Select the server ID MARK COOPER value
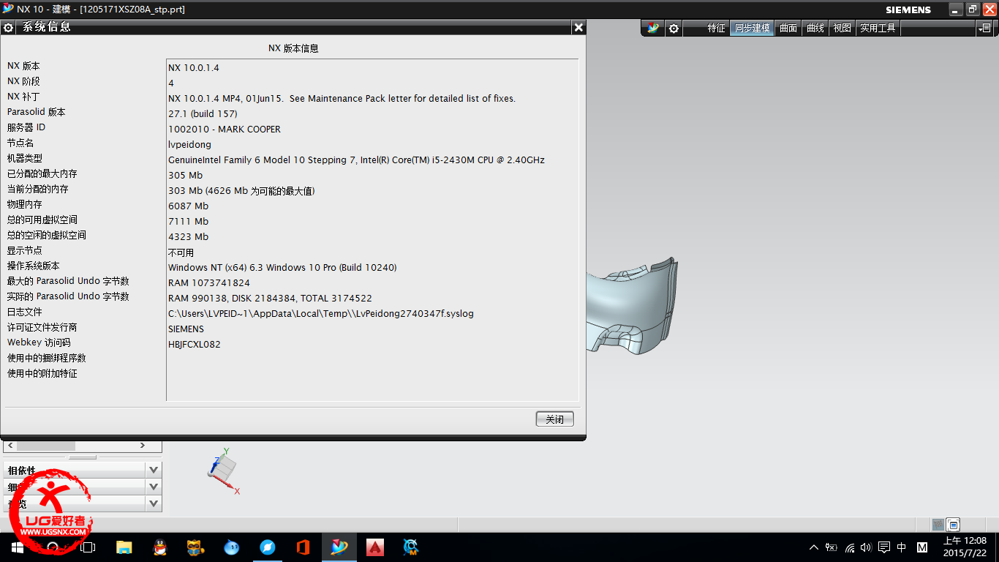The height and width of the screenshot is (562, 999). click(x=225, y=129)
